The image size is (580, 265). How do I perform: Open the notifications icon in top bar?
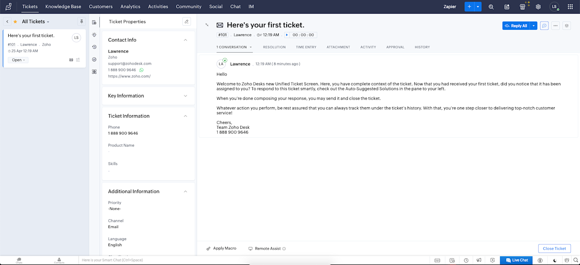[507, 7]
